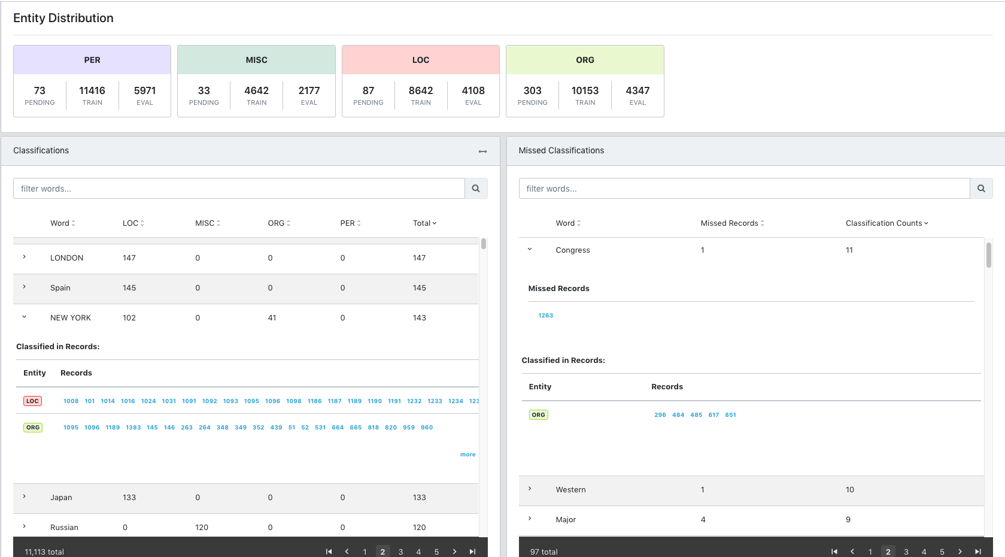This screenshot has height=557, width=1005.
Task: Click the Classifications panel width resize icon
Action: click(x=482, y=152)
